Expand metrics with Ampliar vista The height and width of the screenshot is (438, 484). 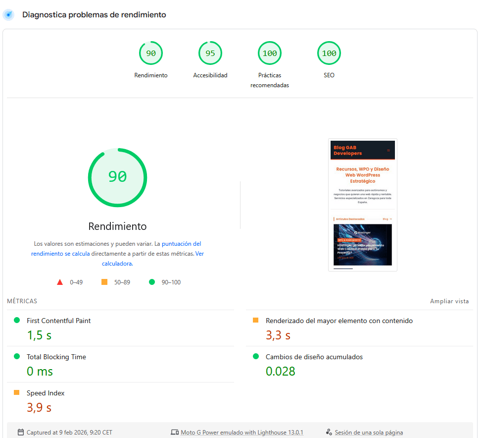(x=449, y=301)
